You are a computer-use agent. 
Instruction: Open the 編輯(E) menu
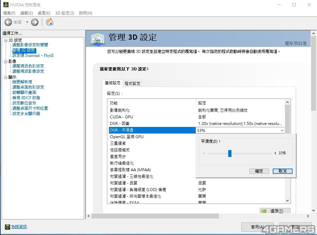click(x=26, y=13)
